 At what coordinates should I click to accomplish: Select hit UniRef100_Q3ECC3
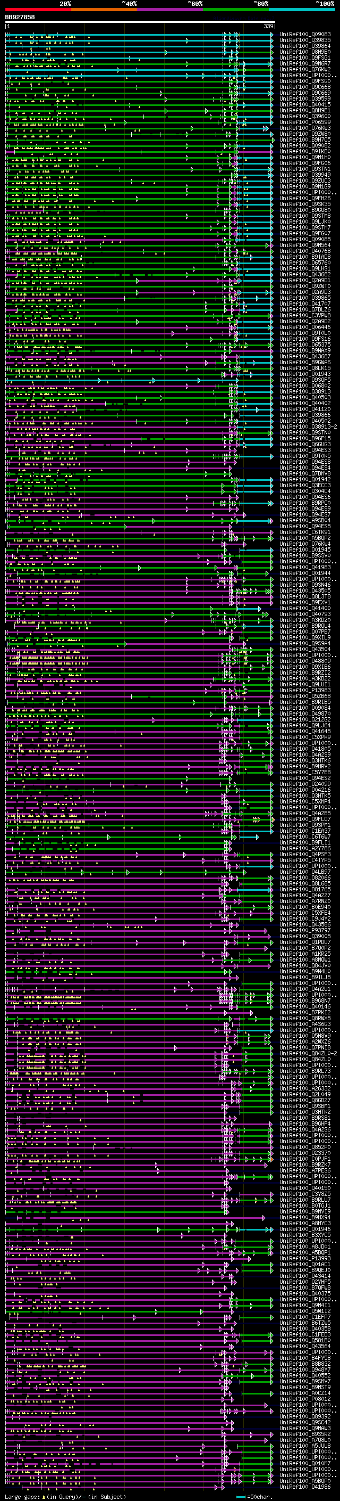[305, 486]
